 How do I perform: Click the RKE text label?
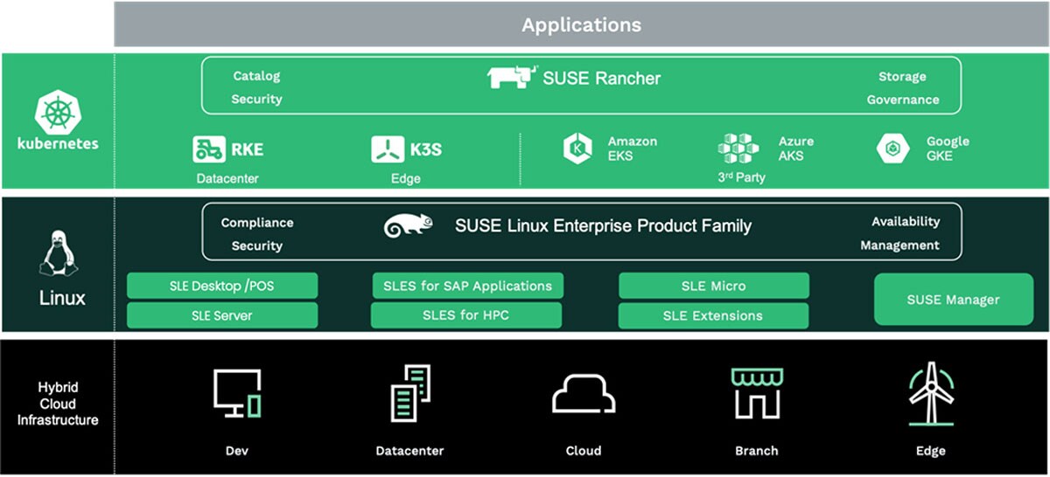tap(247, 149)
